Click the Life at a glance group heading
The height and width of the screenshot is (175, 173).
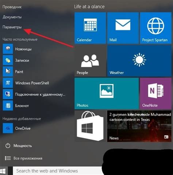pos(89,7)
